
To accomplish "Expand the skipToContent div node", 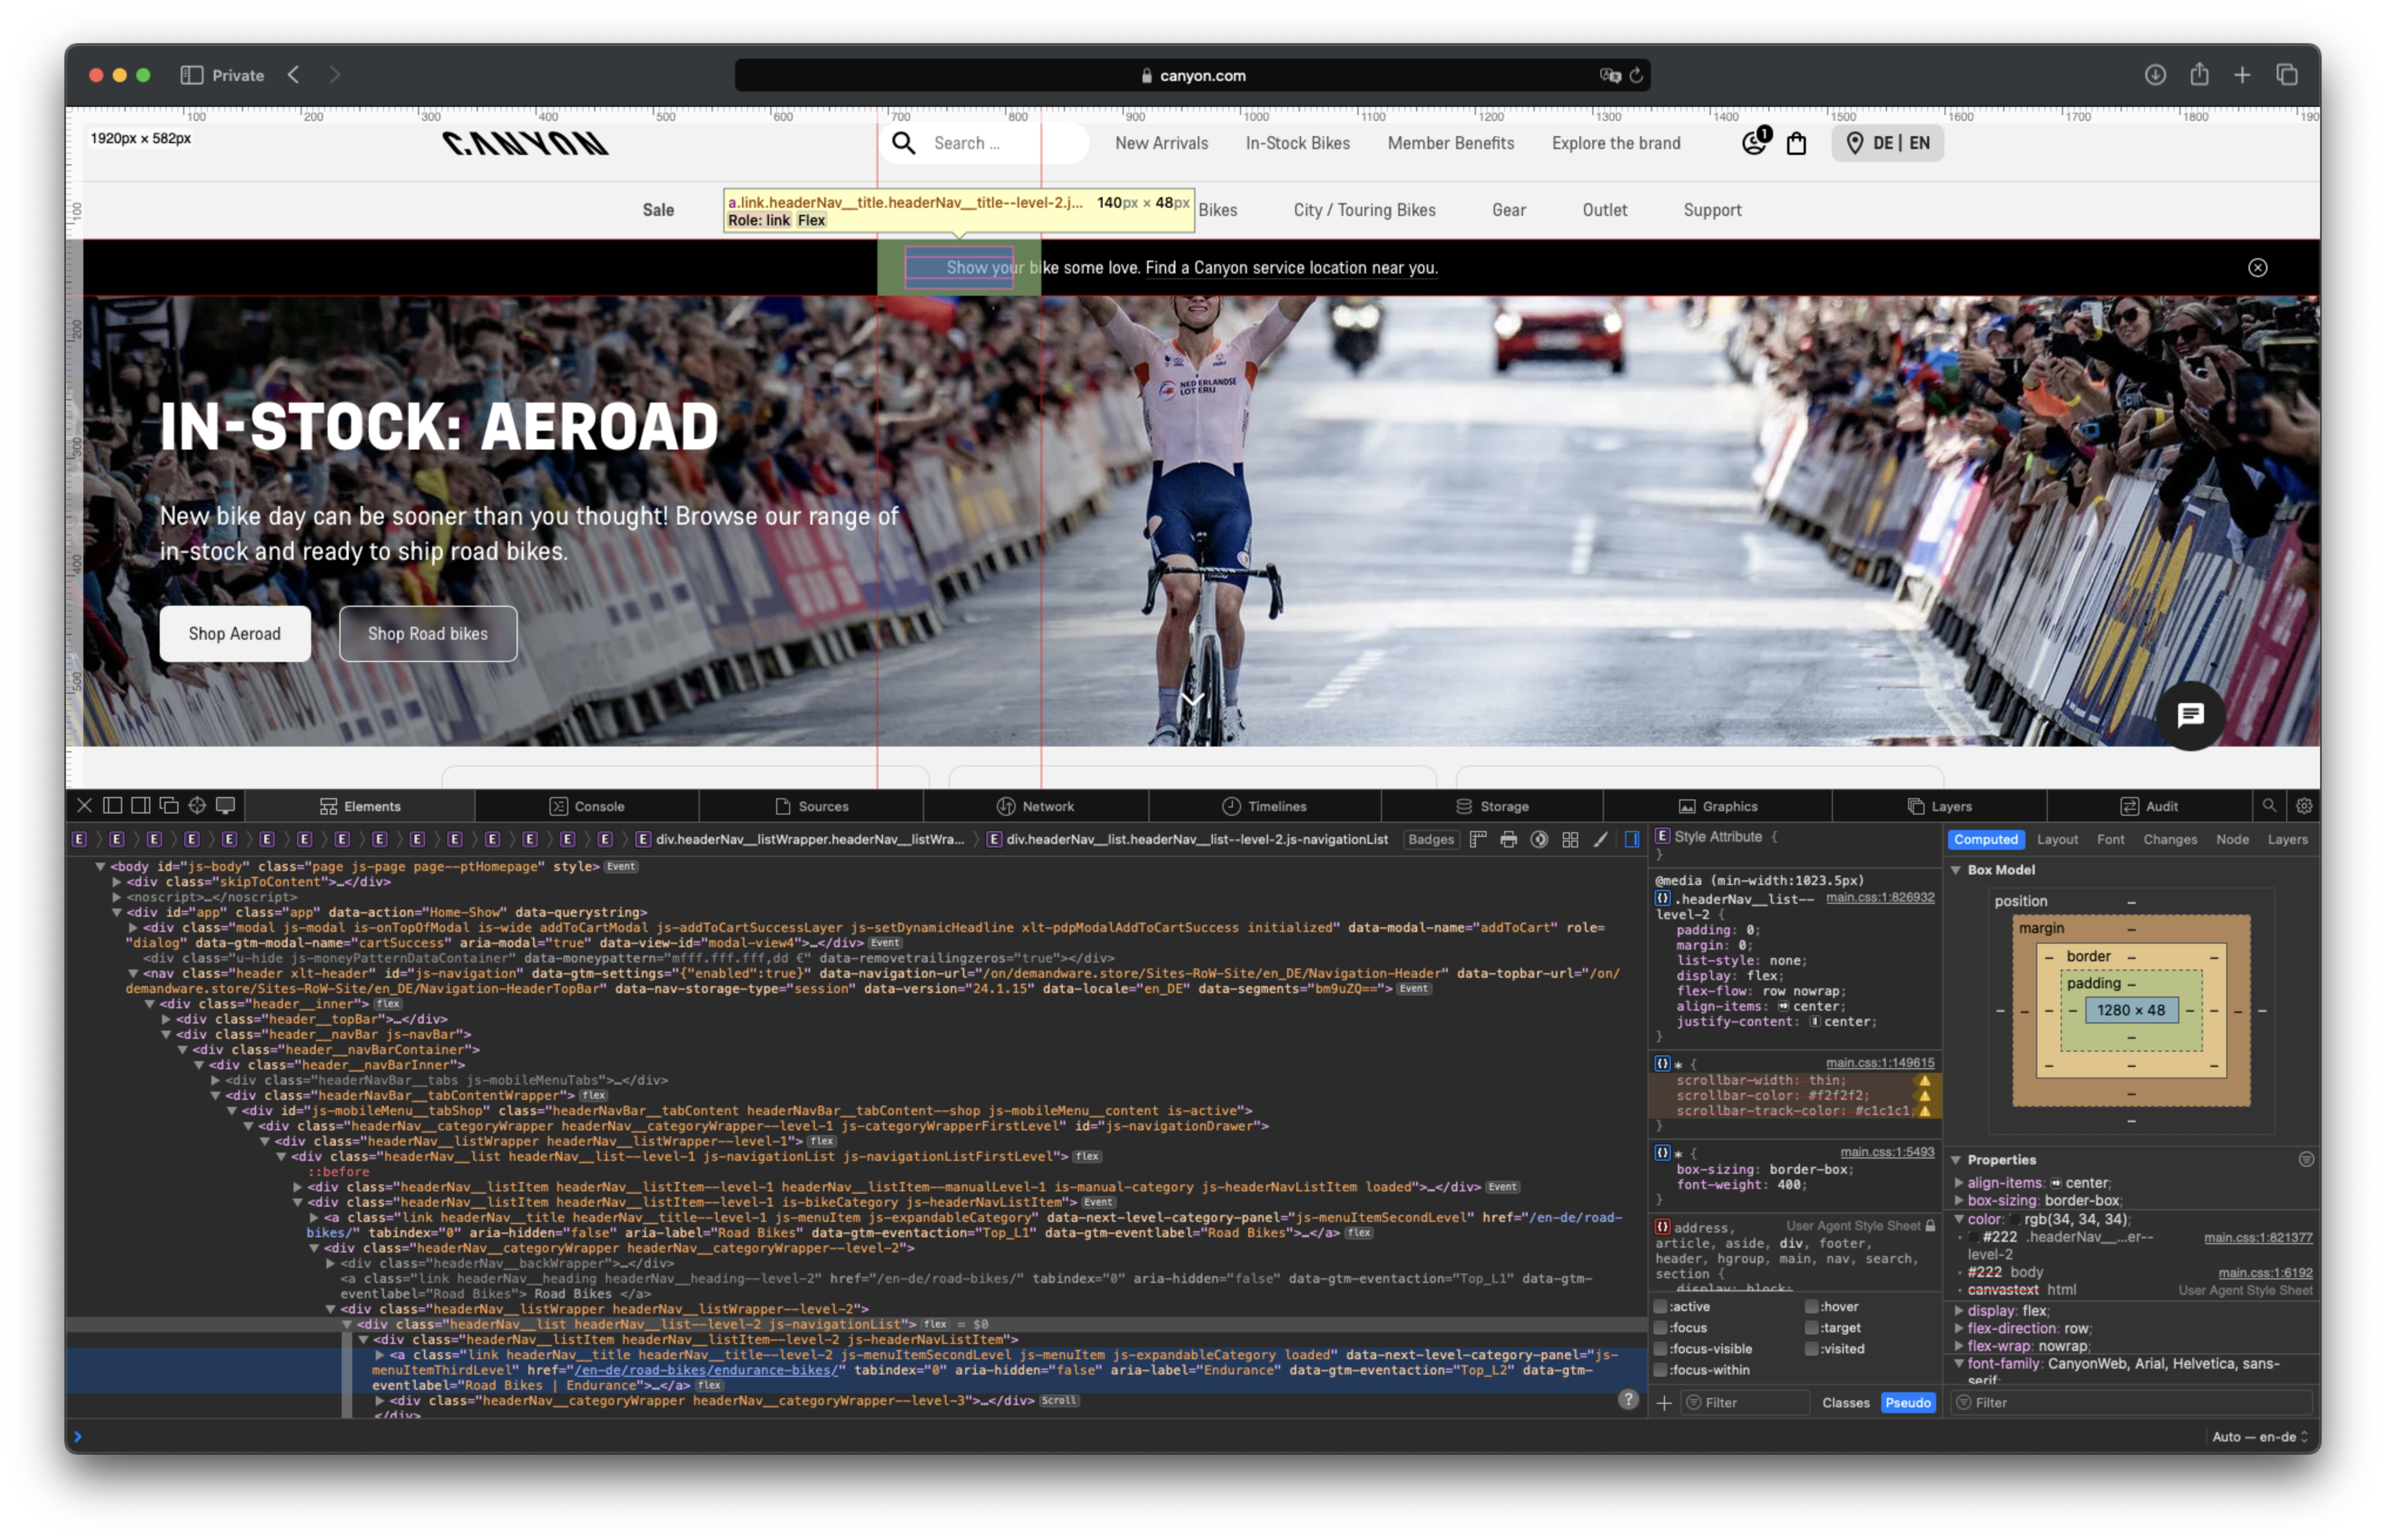I will 117,881.
